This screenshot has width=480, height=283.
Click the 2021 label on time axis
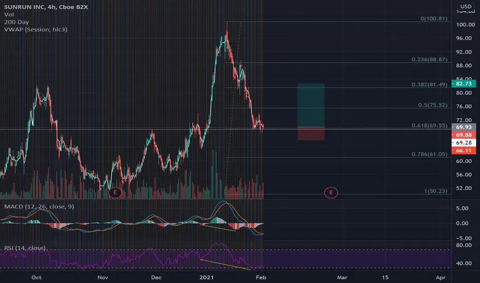point(207,277)
